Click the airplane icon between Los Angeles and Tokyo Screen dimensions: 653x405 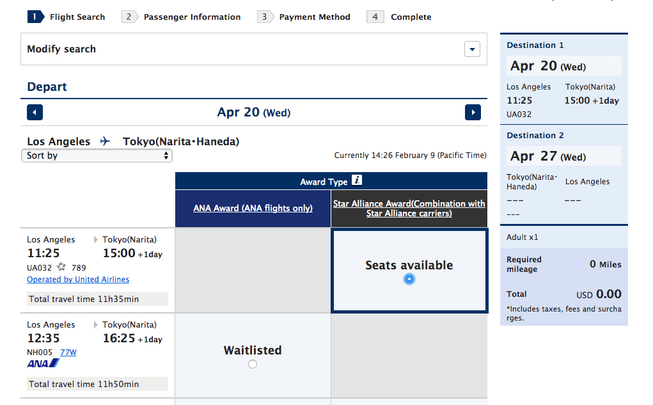click(x=105, y=141)
